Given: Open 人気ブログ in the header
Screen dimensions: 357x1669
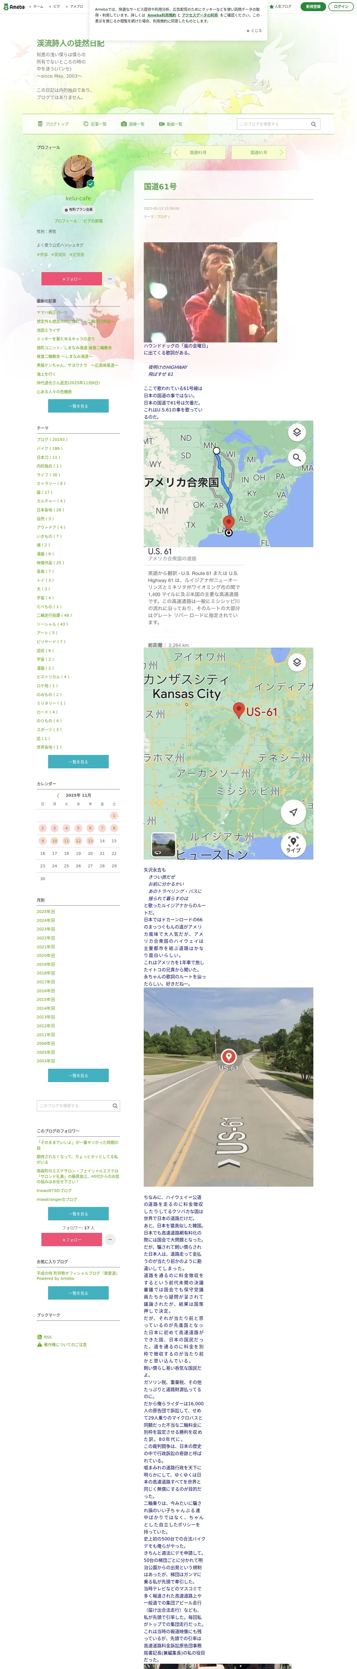Looking at the screenshot, I should (281, 6).
